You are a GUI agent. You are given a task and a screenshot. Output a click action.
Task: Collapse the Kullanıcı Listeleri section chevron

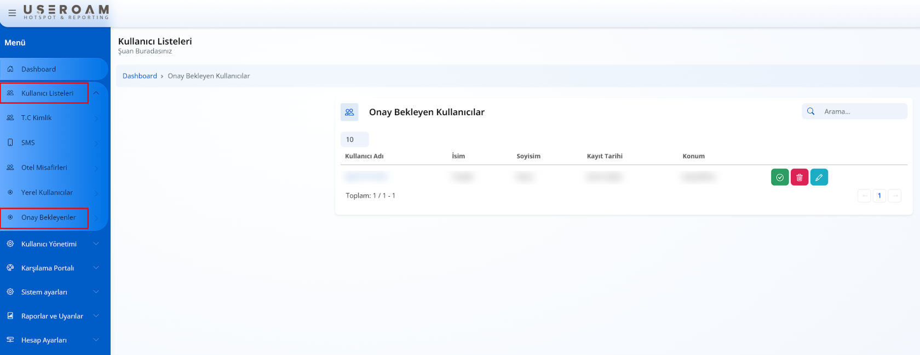click(x=96, y=93)
